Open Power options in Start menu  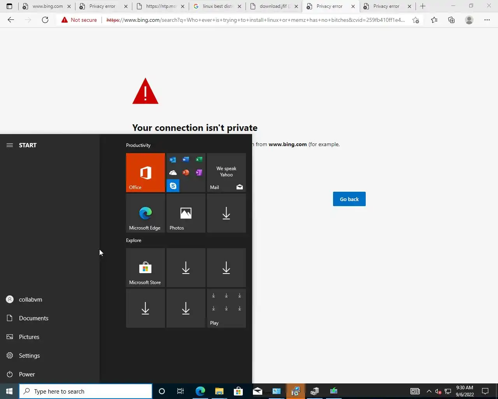tap(50, 374)
